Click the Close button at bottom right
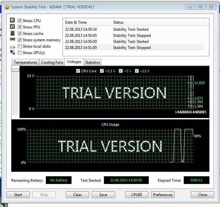 203,195
